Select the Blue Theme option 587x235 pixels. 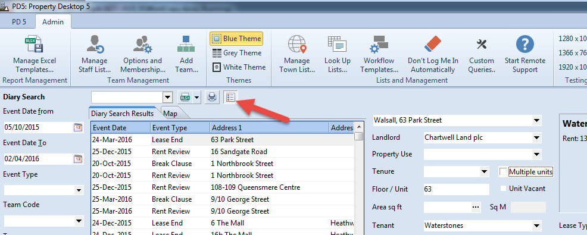click(x=236, y=39)
